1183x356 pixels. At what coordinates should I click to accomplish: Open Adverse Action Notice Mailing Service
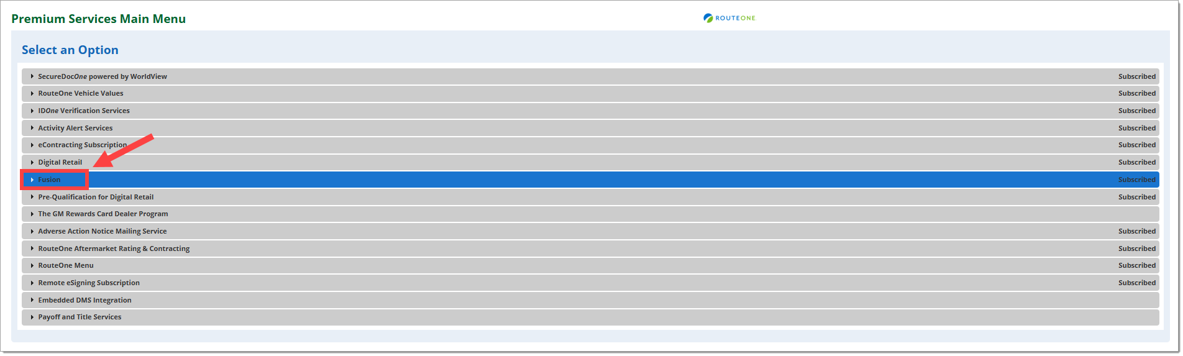(x=103, y=231)
